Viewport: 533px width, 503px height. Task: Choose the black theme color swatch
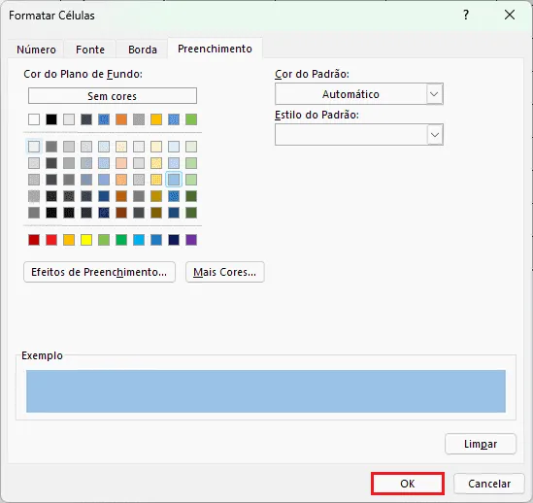pyautogui.click(x=51, y=119)
